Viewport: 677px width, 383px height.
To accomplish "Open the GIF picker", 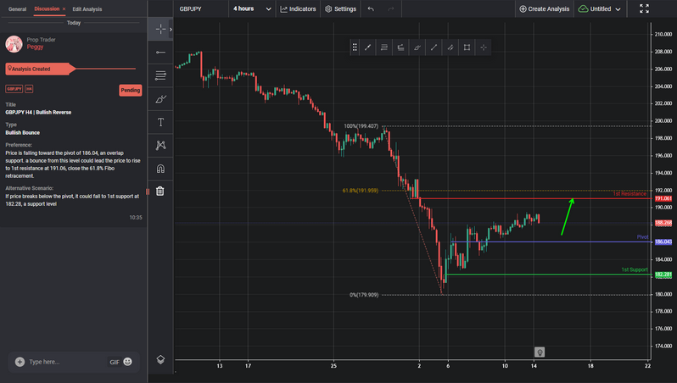I will click(x=115, y=362).
